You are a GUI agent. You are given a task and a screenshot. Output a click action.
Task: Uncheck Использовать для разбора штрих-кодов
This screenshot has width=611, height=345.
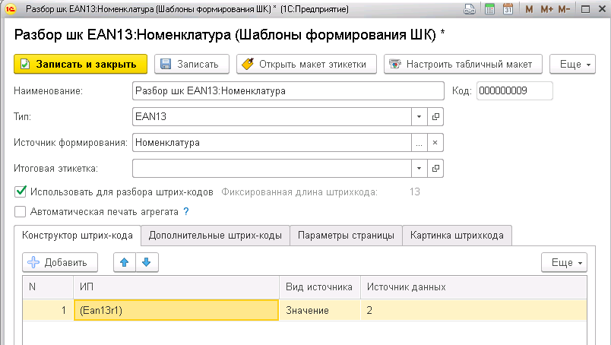[x=21, y=191]
